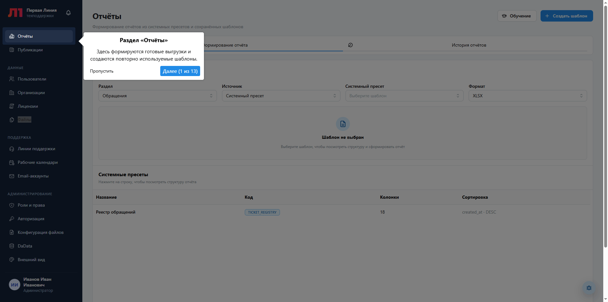Click the DaData database icon
This screenshot has height=302, width=608.
point(12,246)
